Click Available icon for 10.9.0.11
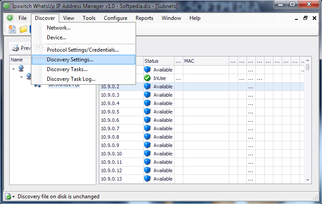 (x=147, y=162)
